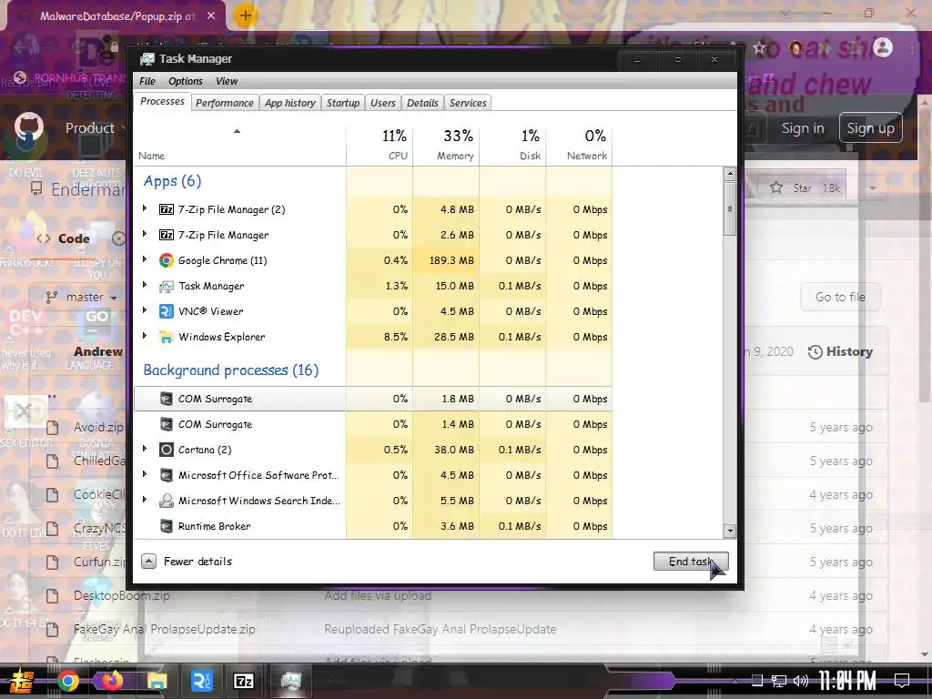The image size is (932, 699).
Task: Switch to the Performance tab
Action: [x=224, y=103]
